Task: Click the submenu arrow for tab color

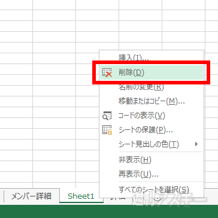Action: click(196, 144)
